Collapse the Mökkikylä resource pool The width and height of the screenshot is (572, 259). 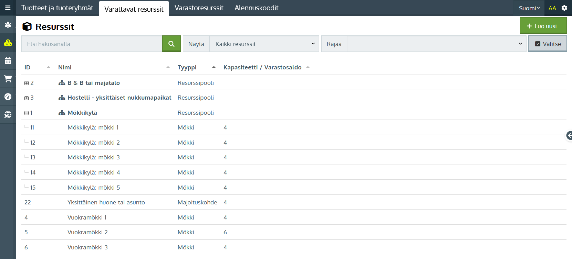pyautogui.click(x=27, y=113)
